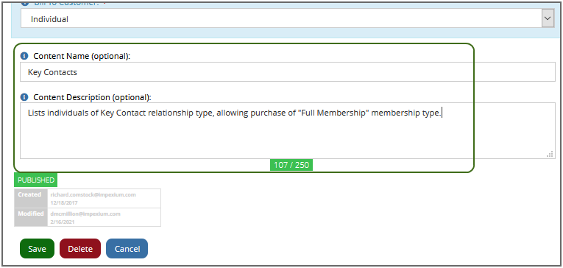Select the Modified label cell
The width and height of the screenshot is (563, 268).
31,217
